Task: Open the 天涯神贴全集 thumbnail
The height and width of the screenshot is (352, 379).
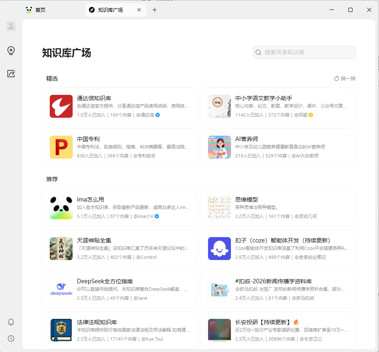Action: point(61,249)
